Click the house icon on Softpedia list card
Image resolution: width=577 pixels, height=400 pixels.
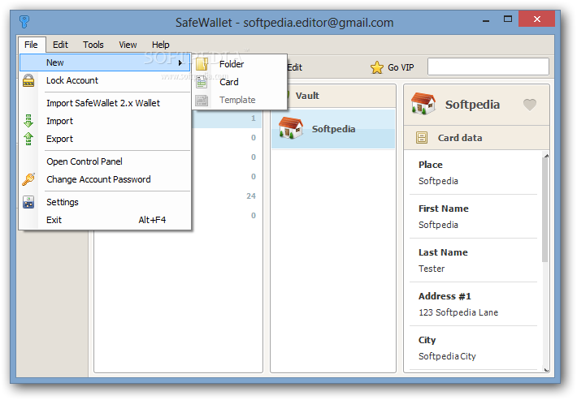point(291,128)
